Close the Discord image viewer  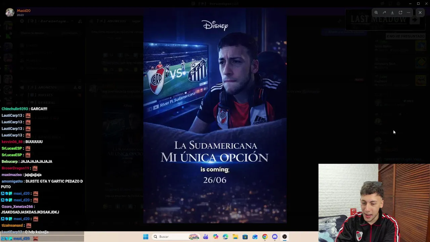click(x=420, y=12)
